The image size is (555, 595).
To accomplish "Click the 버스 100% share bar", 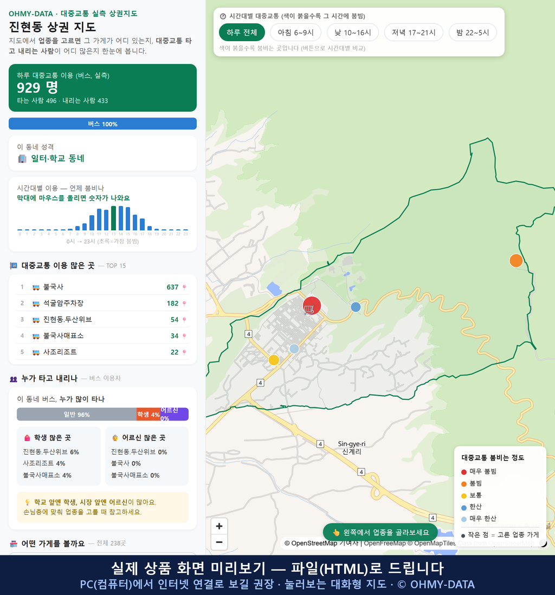I will tap(102, 124).
